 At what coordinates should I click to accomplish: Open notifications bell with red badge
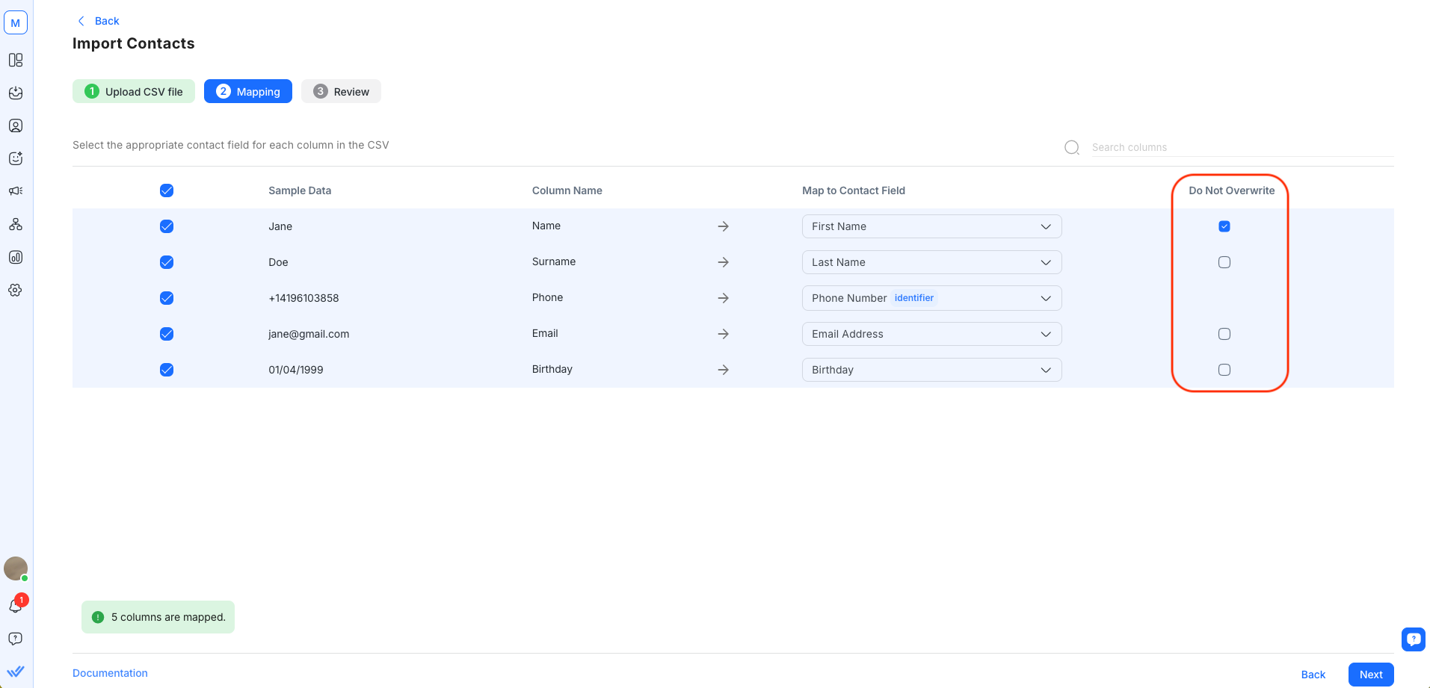tap(16, 606)
